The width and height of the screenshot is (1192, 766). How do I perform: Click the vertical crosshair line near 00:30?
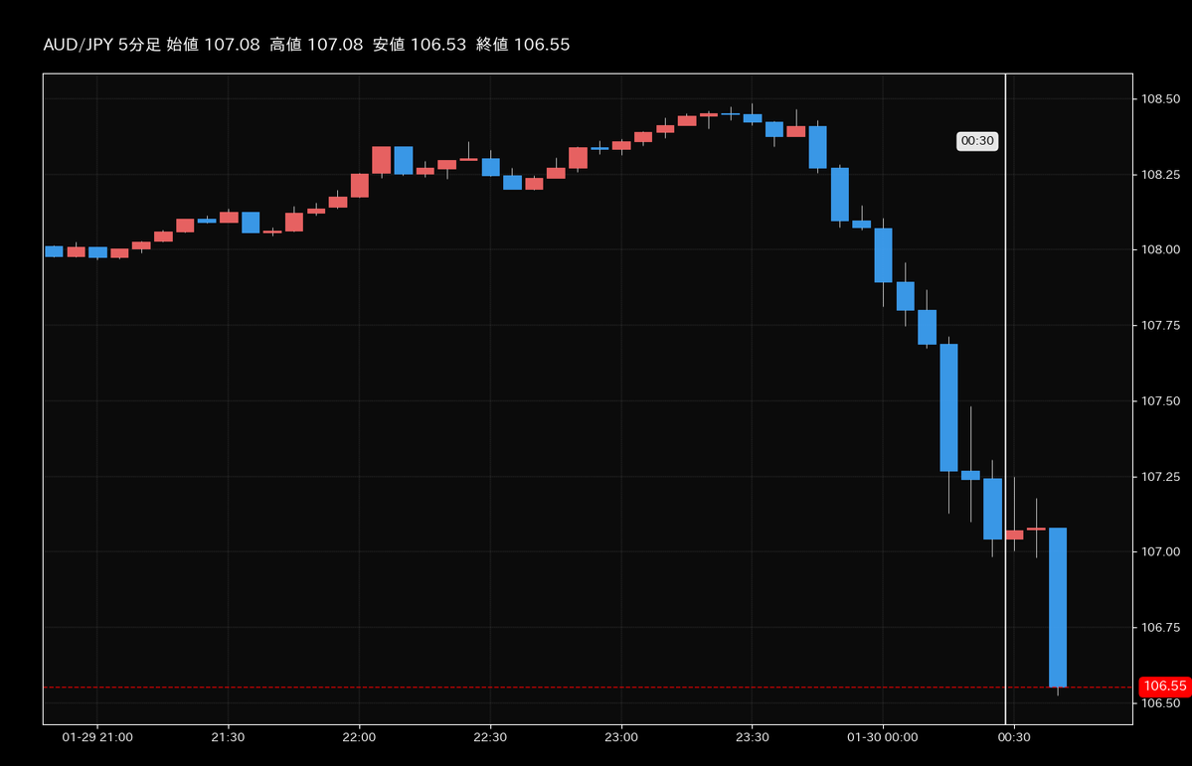pos(1005,397)
